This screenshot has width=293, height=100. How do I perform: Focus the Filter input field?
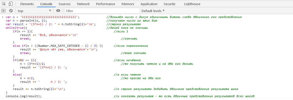click(102, 11)
